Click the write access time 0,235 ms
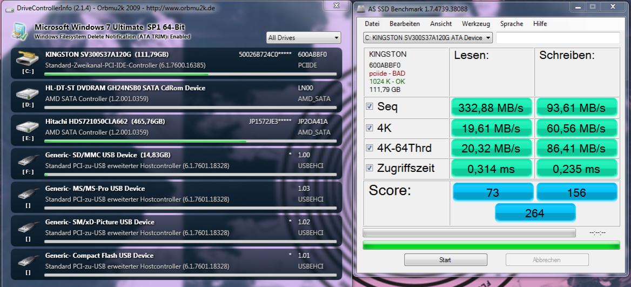Viewport: 631px width, 287px height. [576, 169]
